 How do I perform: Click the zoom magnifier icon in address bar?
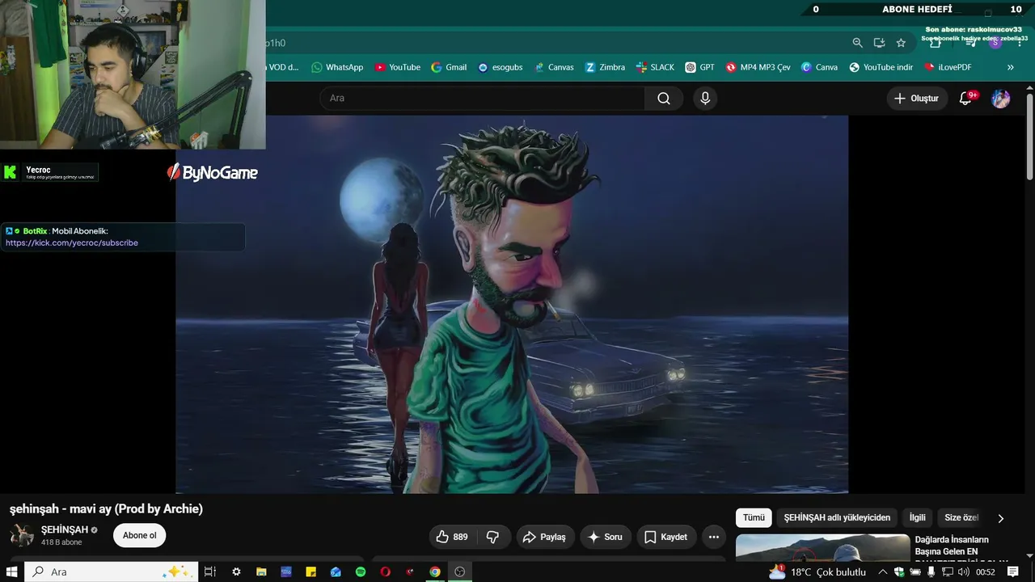[x=857, y=43]
